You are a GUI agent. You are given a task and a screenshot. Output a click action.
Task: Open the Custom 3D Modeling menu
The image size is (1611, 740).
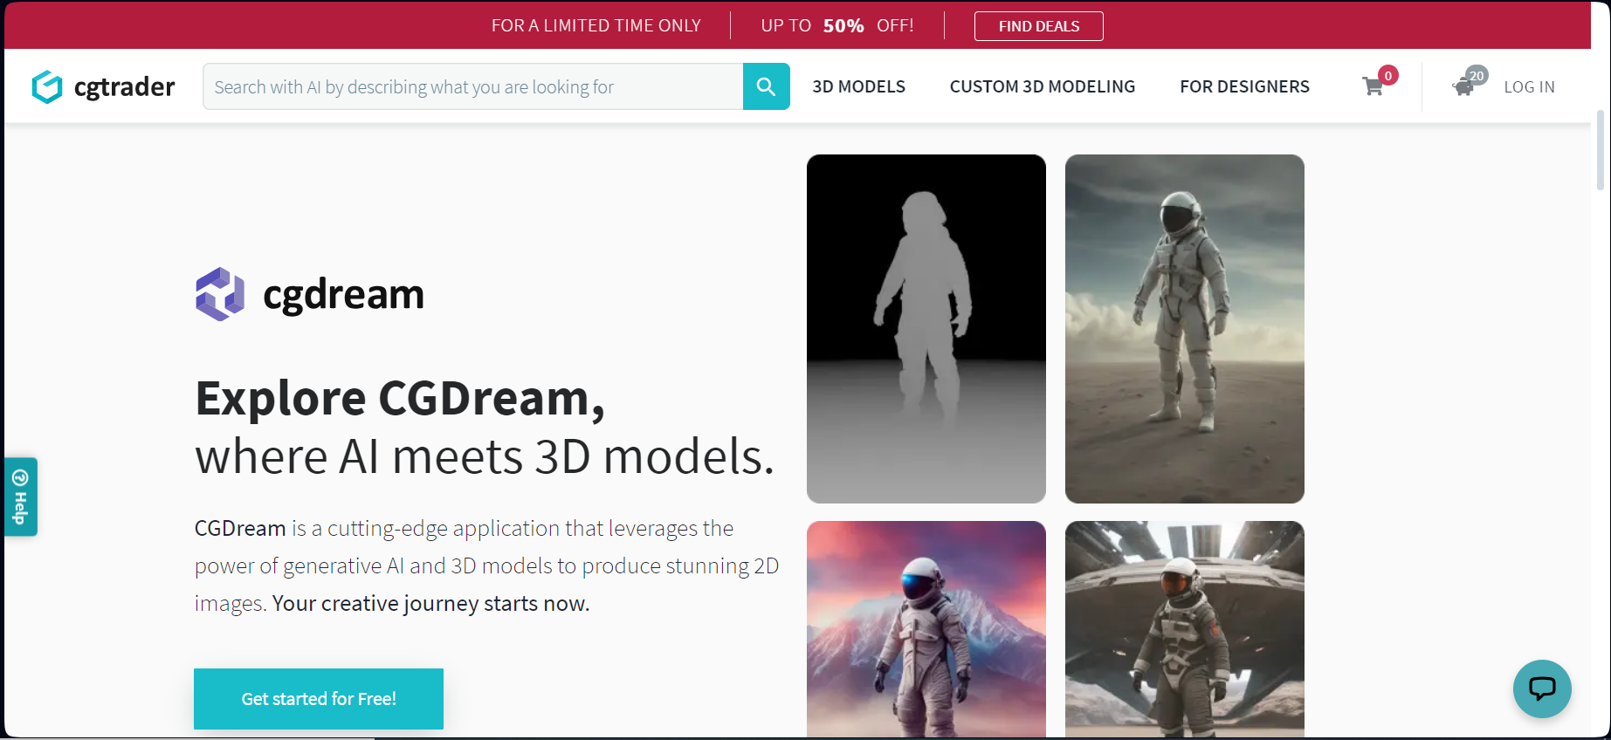[x=1043, y=86]
